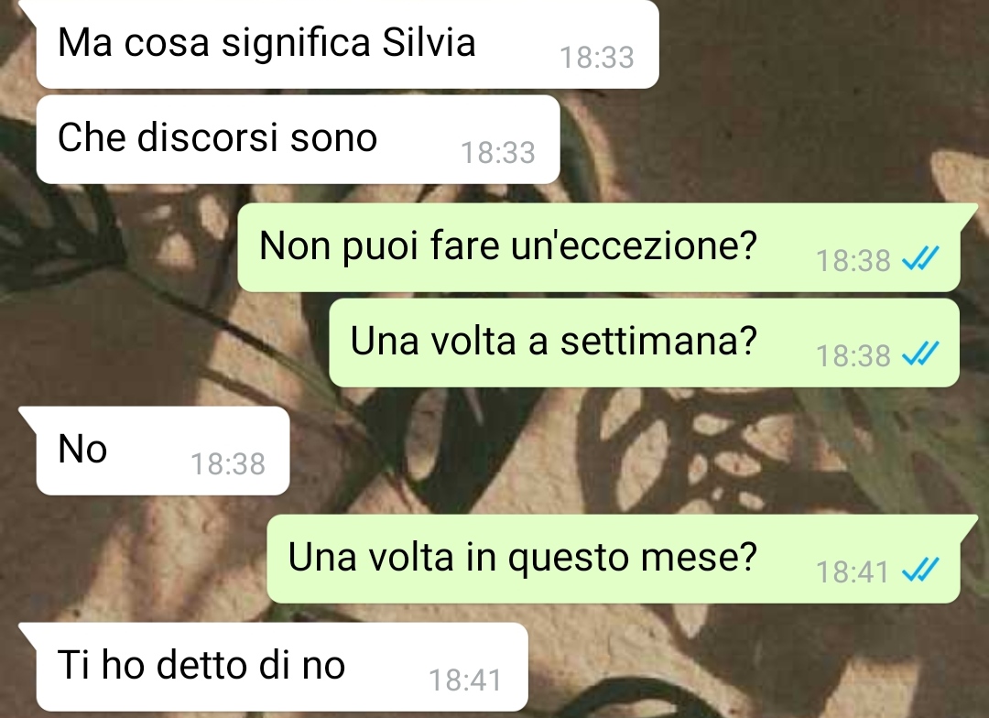Click the double-check ticks on 'Una volta in questo mese?'
The width and height of the screenshot is (989, 718).
[x=920, y=570]
